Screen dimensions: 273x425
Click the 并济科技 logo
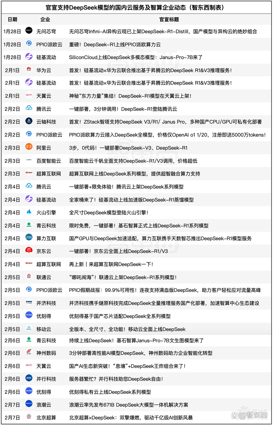[29, 302]
